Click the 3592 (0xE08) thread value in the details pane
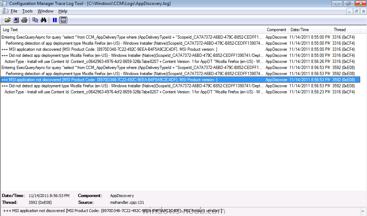Viewport: 367px width, 216px height. coord(40,202)
